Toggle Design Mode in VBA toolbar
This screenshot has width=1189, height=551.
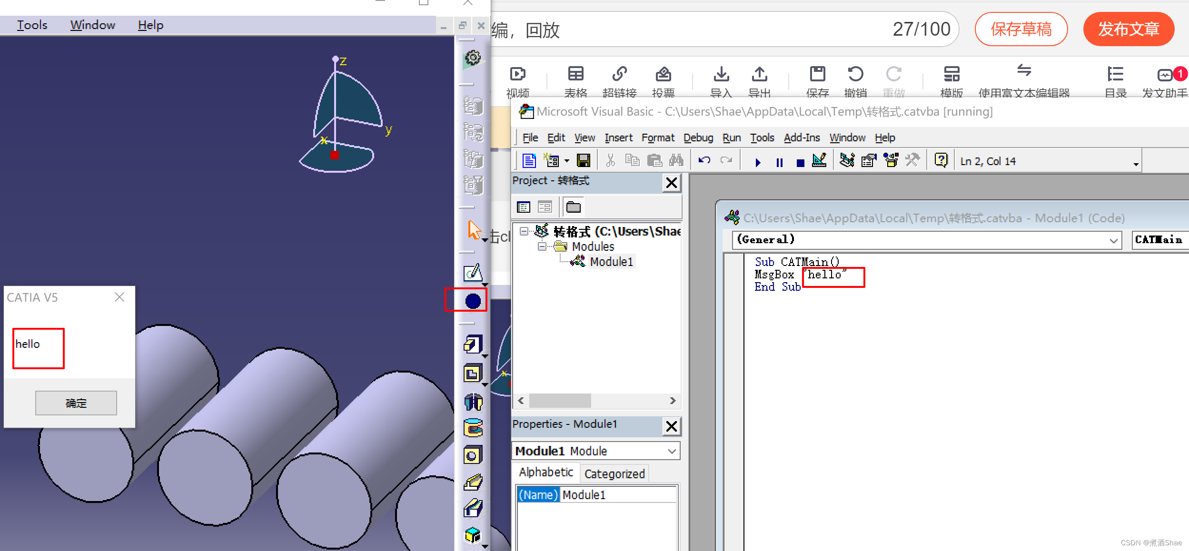click(x=820, y=161)
